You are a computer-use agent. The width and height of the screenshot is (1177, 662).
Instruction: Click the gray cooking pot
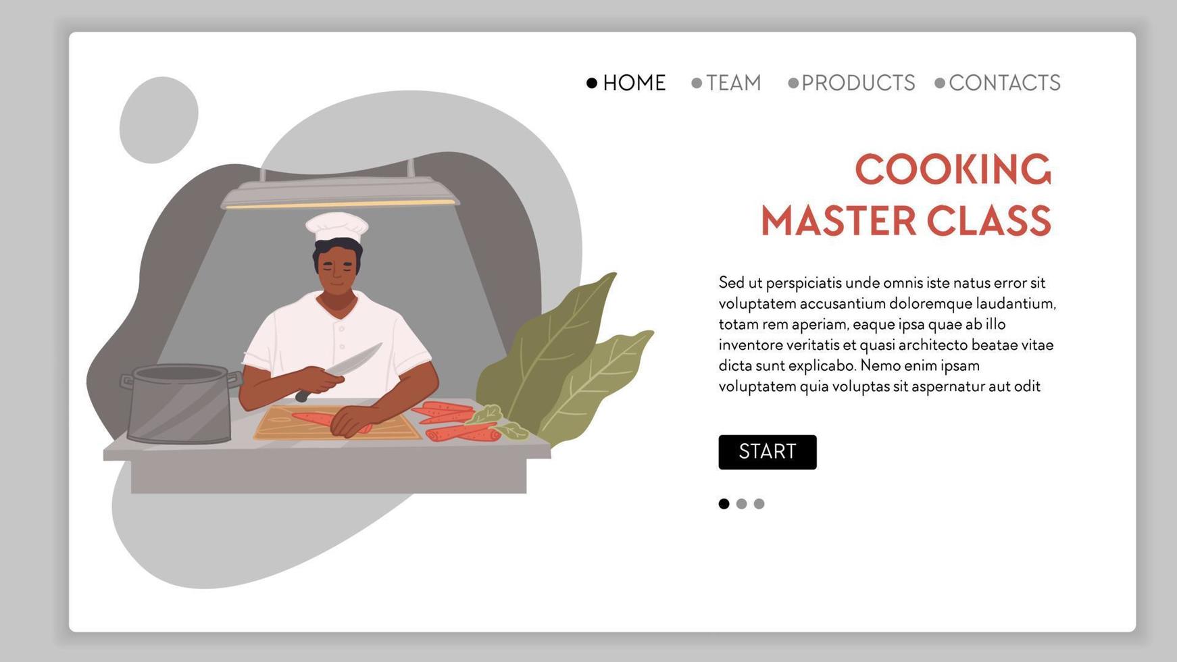(180, 404)
